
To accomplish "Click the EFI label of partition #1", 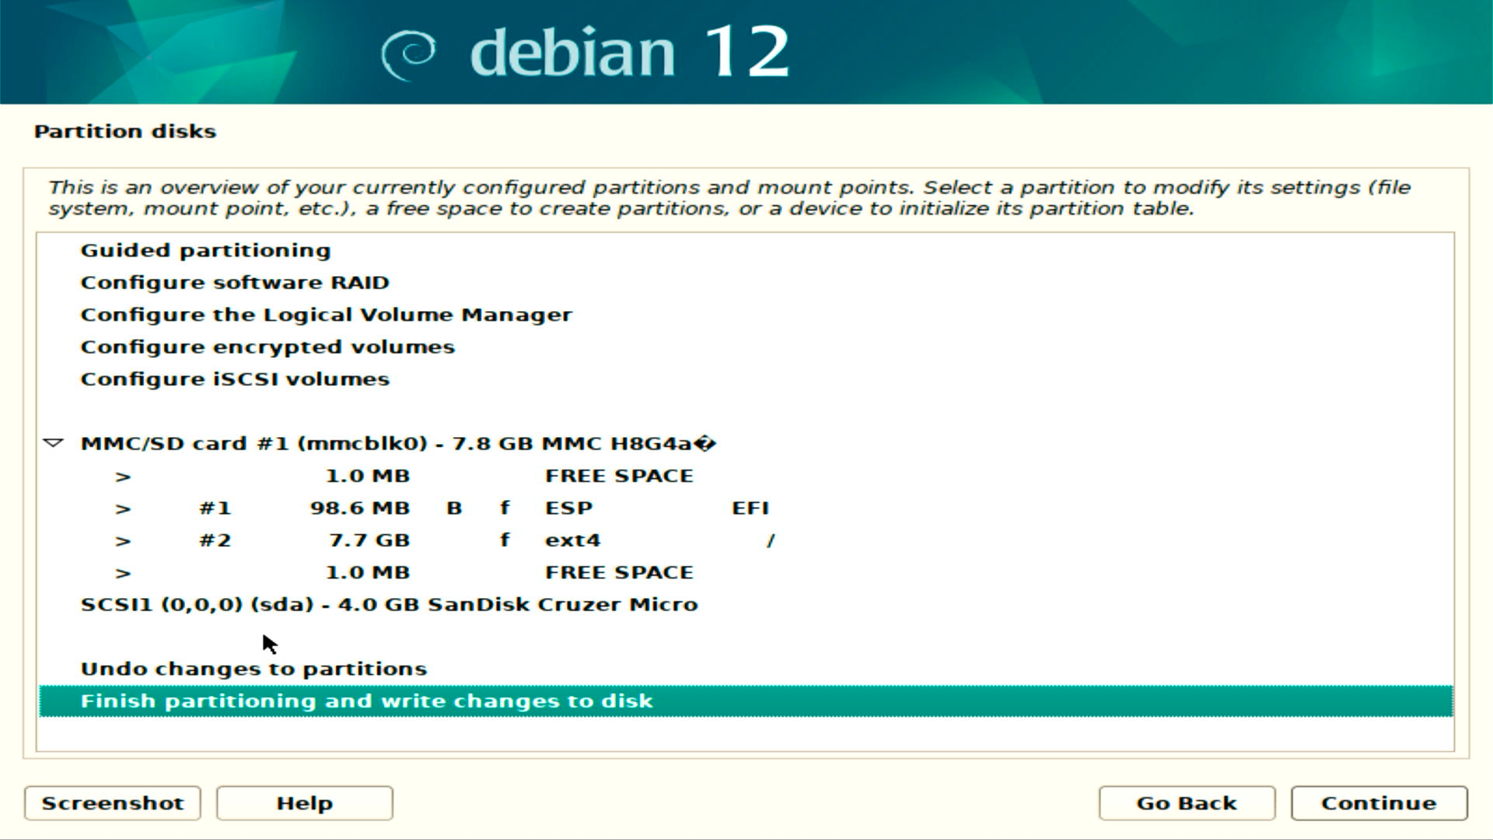I will click(x=750, y=508).
